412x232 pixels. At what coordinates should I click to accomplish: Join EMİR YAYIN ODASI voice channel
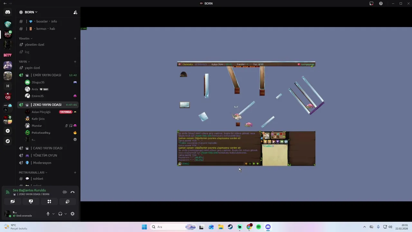point(48,75)
